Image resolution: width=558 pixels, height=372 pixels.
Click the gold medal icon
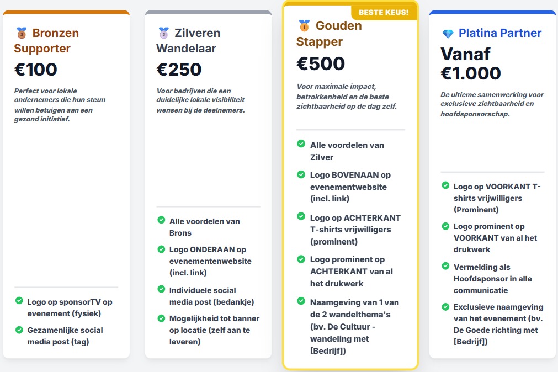pos(304,26)
